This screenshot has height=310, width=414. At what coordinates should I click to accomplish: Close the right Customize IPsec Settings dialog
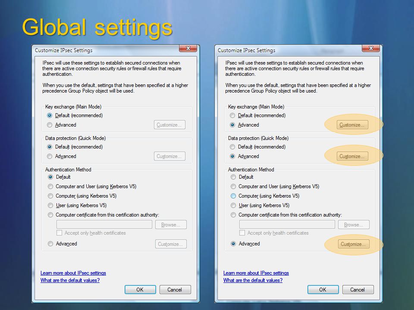coord(371,48)
